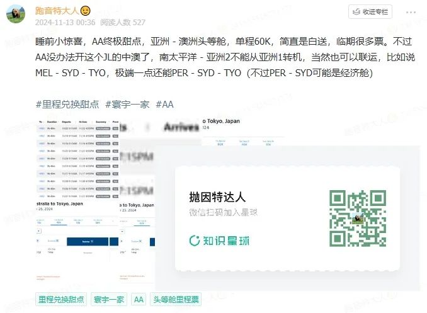Click the winking emoji badge beside author name
The height and width of the screenshot is (313, 427).
(85, 11)
